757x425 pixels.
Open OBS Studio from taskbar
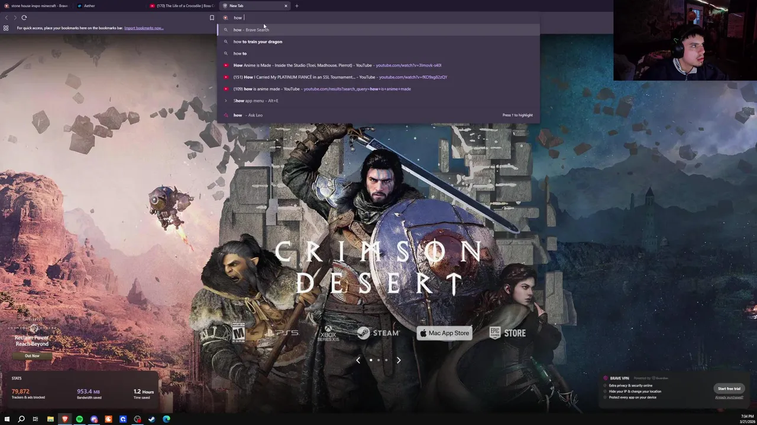(x=137, y=419)
